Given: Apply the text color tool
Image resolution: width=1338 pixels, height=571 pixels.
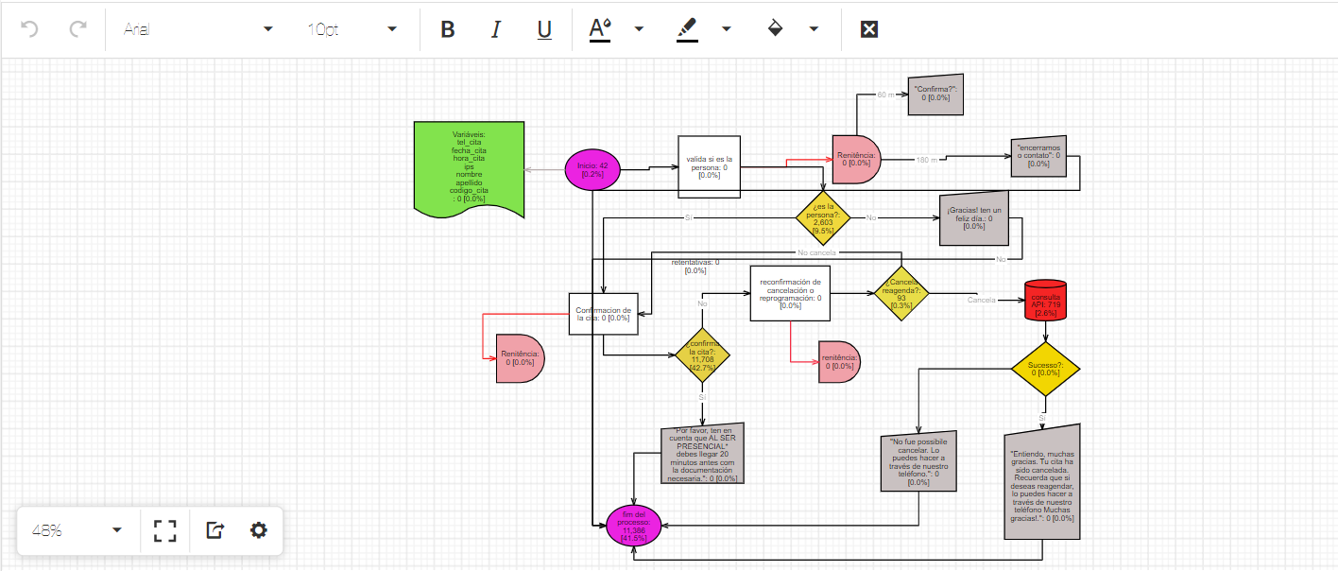Looking at the screenshot, I should coord(600,29).
